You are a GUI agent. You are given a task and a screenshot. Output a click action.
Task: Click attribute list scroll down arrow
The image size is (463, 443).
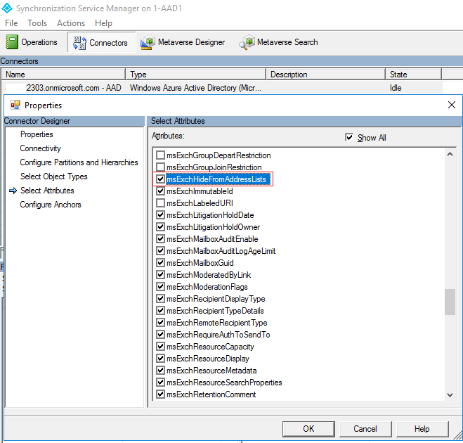click(450, 395)
